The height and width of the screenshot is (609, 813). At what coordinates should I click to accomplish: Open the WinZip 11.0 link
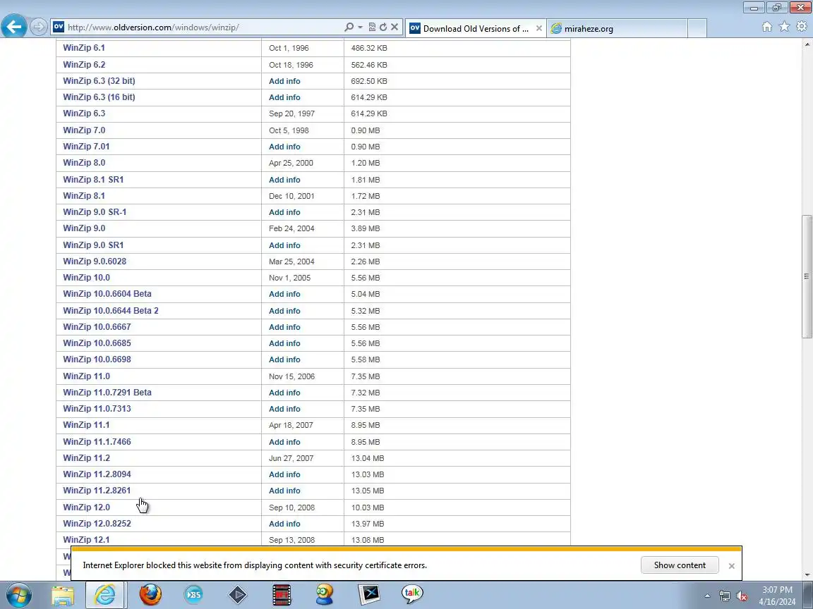pos(87,376)
